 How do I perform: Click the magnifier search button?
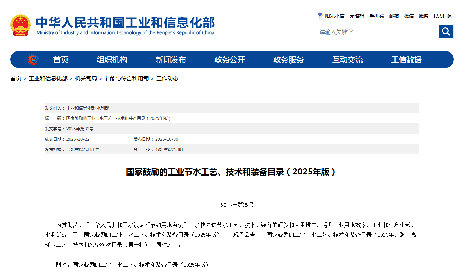click(446, 32)
